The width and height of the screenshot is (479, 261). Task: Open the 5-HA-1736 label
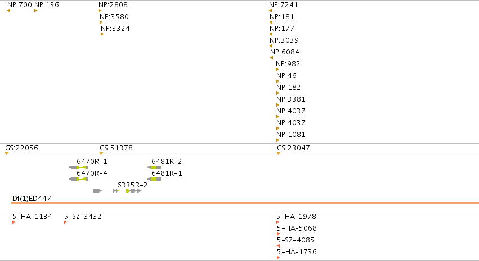point(297,252)
